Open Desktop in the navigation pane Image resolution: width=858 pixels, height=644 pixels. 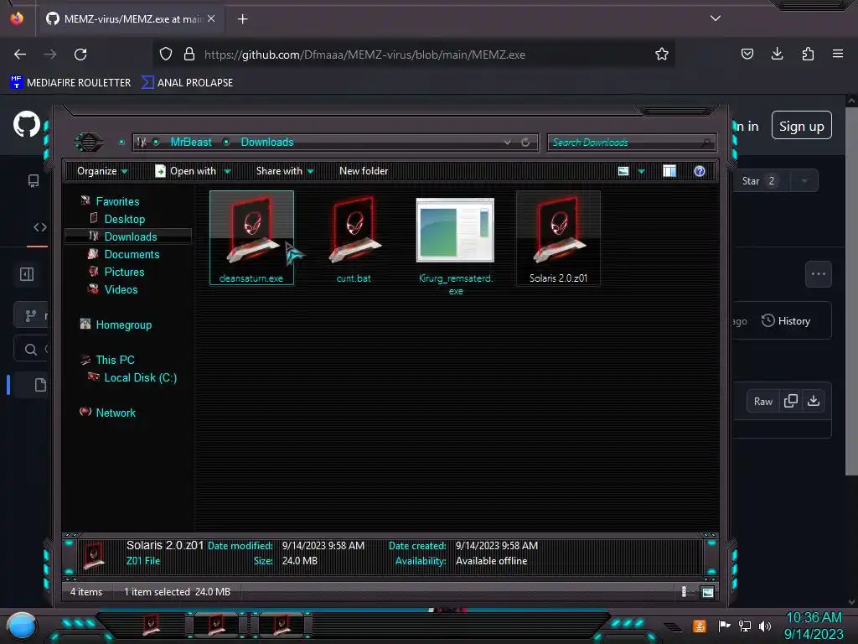point(124,219)
